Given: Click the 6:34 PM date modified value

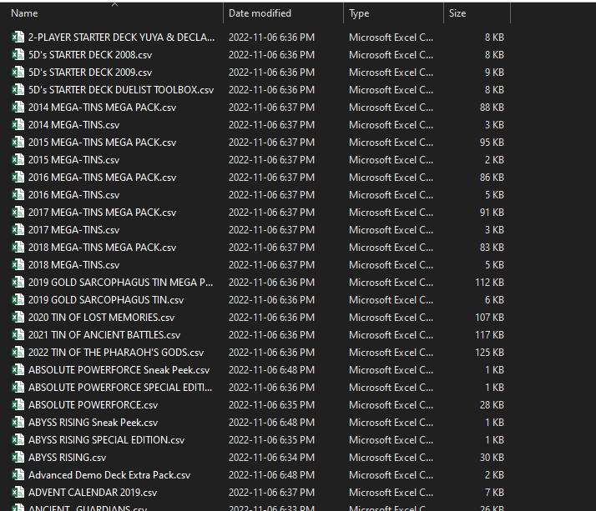Looking at the screenshot, I should [x=272, y=457].
